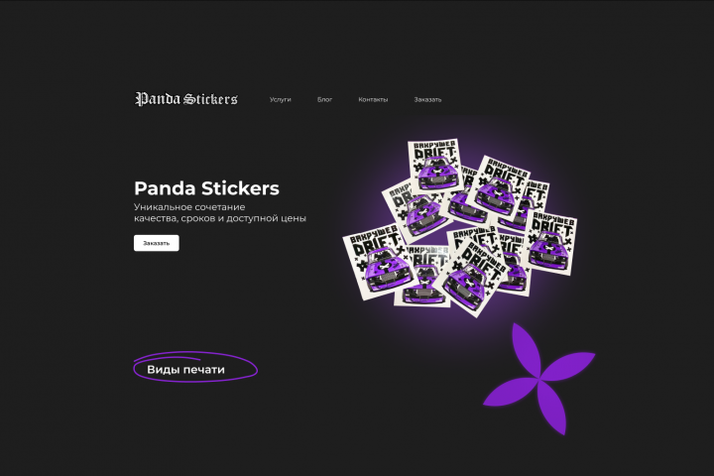Go to the Блог page
This screenshot has width=714, height=476.
pos(324,99)
